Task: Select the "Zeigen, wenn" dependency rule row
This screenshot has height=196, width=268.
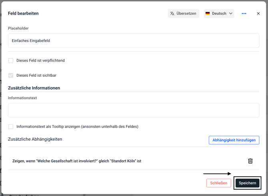Action: 77,161
